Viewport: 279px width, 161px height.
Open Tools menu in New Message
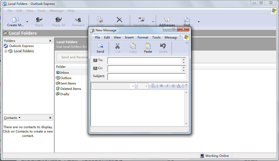[156, 37]
